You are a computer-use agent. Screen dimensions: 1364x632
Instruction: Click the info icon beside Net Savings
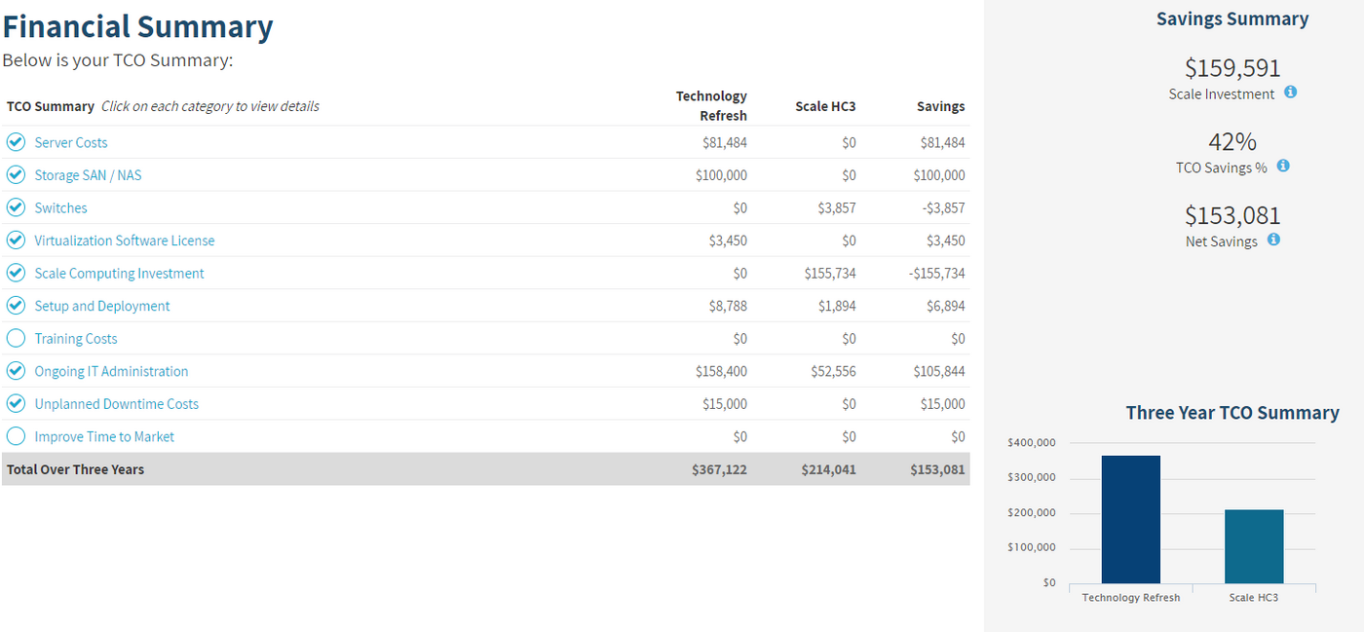1273,240
